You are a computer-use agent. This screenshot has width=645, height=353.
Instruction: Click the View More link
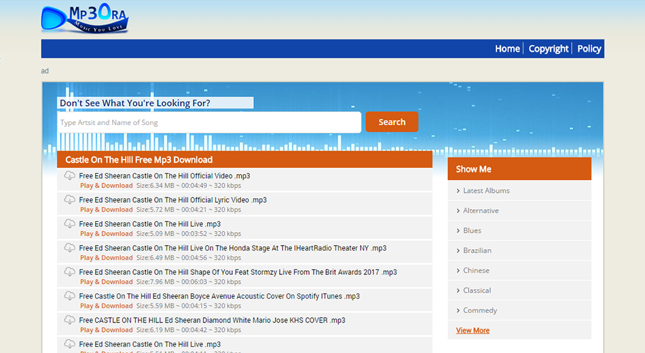coord(473,331)
